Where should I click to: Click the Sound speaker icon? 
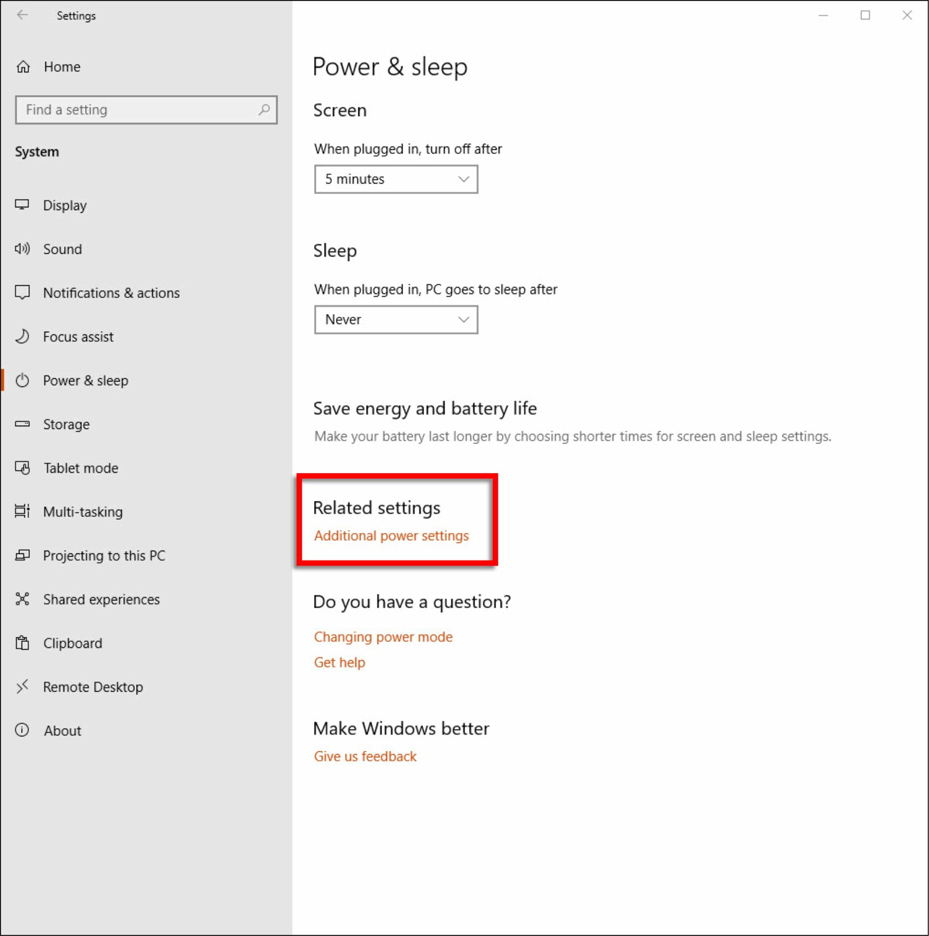pyautogui.click(x=22, y=249)
